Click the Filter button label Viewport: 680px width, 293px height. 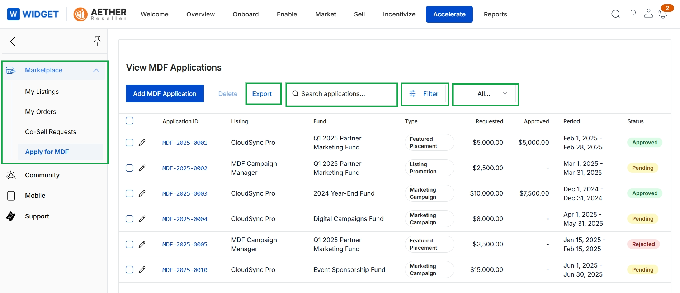tap(431, 94)
